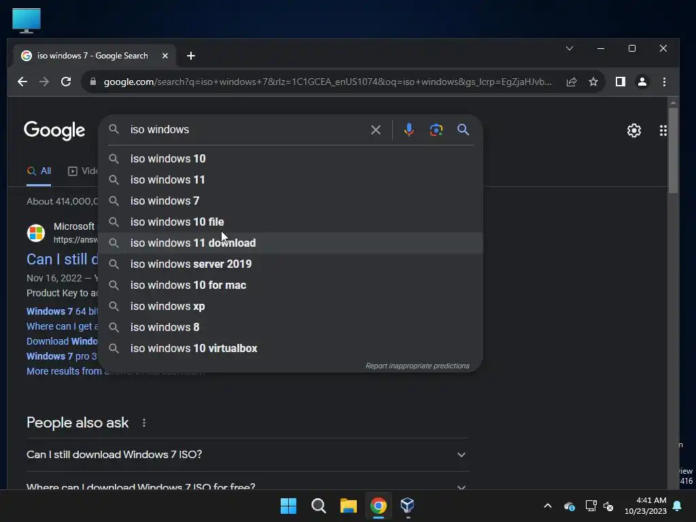
Task: Switch to the All results tab
Action: pyautogui.click(x=39, y=171)
